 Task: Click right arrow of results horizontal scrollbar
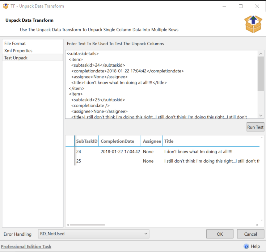(257, 225)
